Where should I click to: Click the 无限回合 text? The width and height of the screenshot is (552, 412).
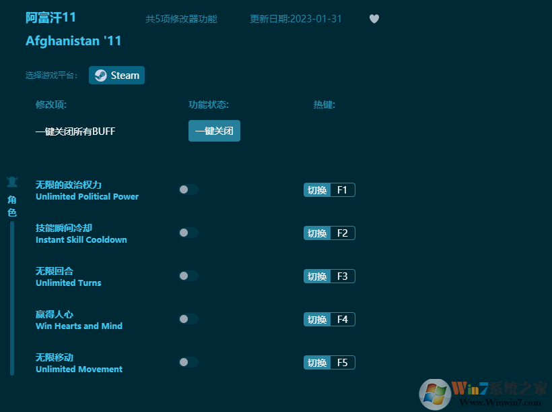coord(55,271)
